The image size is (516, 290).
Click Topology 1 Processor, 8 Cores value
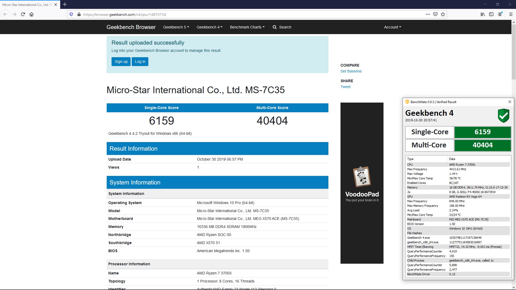[x=225, y=281]
